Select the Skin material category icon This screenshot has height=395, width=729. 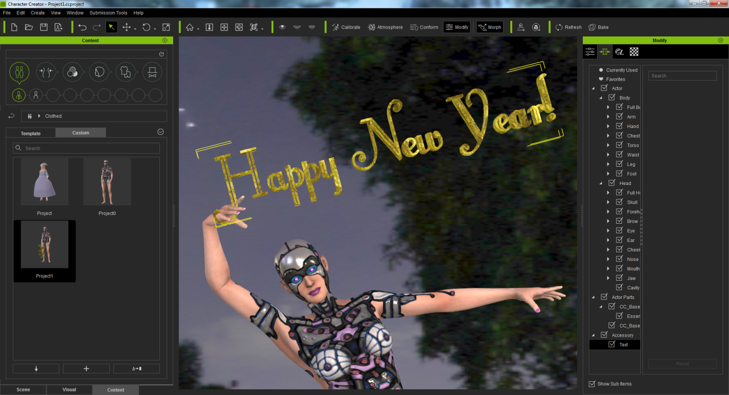72,72
